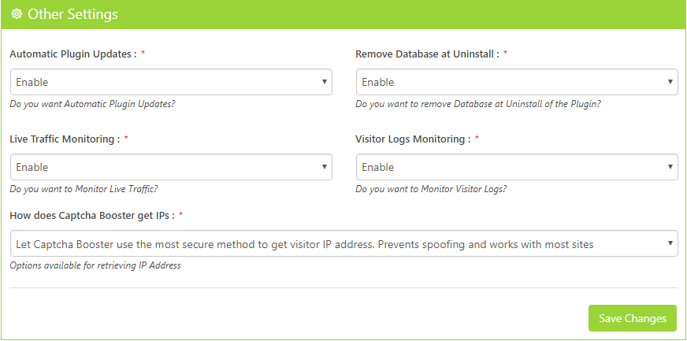Click the arrow on Remove Database select
The image size is (687, 341).
[x=670, y=82]
